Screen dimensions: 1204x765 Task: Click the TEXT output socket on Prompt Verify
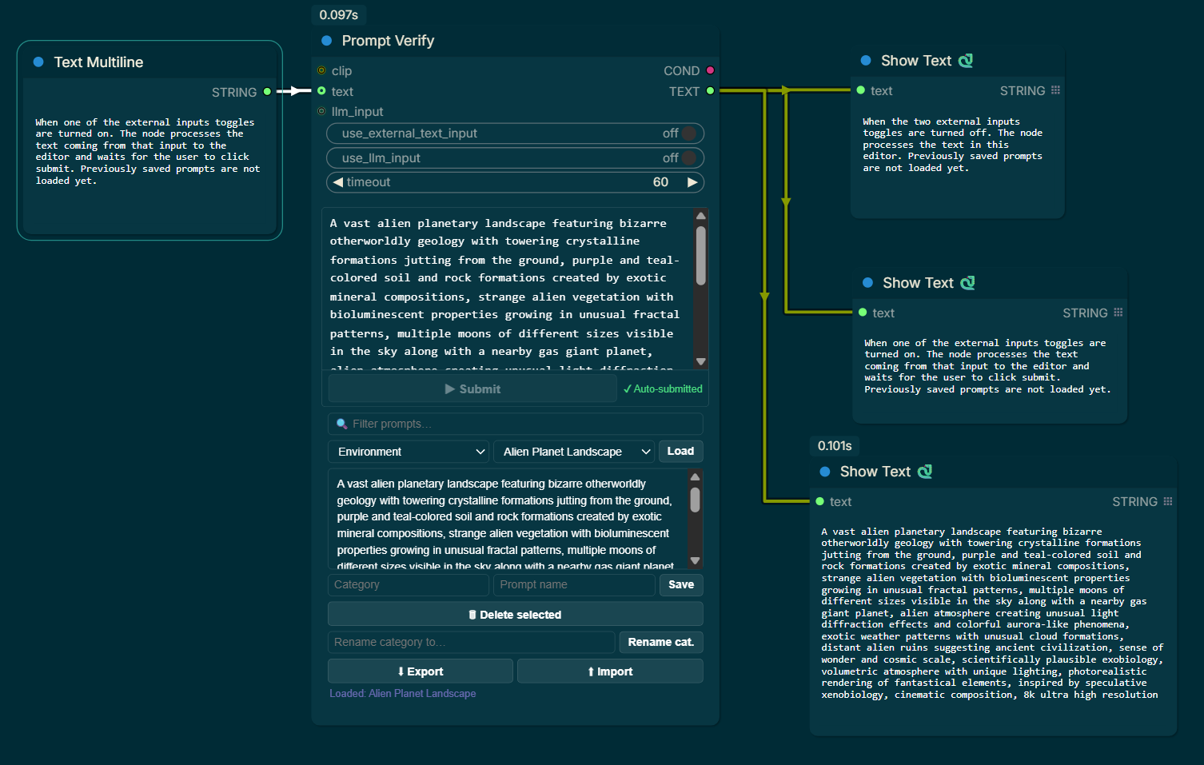coord(710,91)
